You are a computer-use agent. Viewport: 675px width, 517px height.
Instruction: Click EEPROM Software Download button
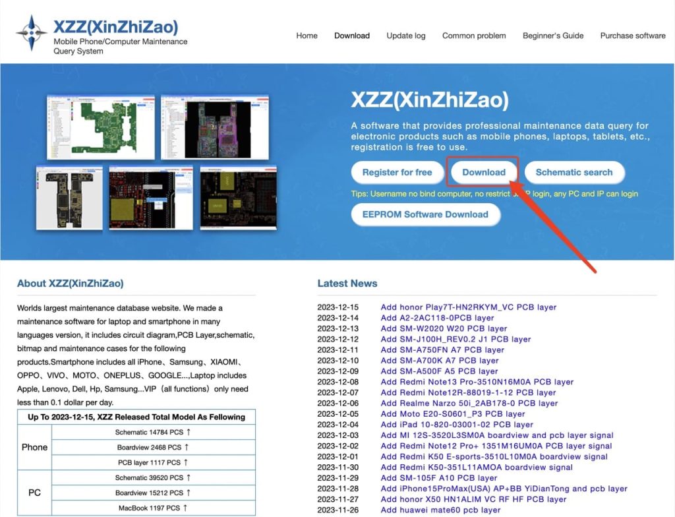pos(426,214)
